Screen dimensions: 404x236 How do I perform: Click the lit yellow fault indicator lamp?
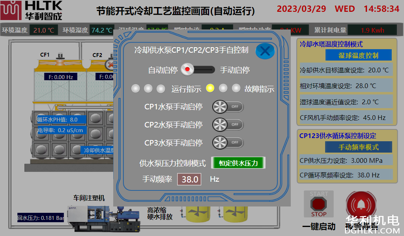[210, 88]
